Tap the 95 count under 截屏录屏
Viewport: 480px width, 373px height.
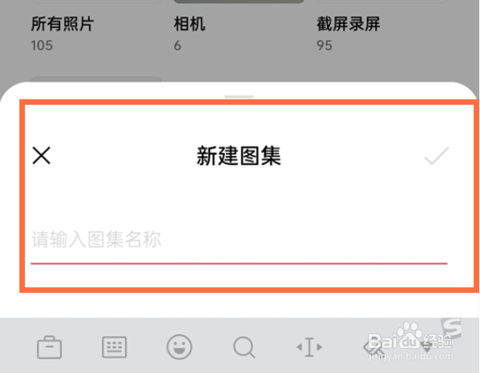(x=324, y=46)
